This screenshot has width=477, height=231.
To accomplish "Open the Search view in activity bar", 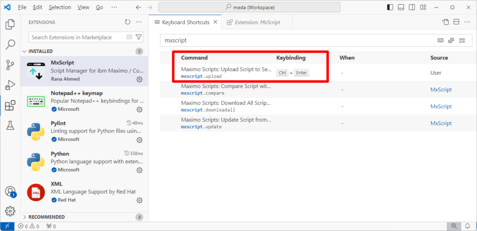I will (x=10, y=45).
